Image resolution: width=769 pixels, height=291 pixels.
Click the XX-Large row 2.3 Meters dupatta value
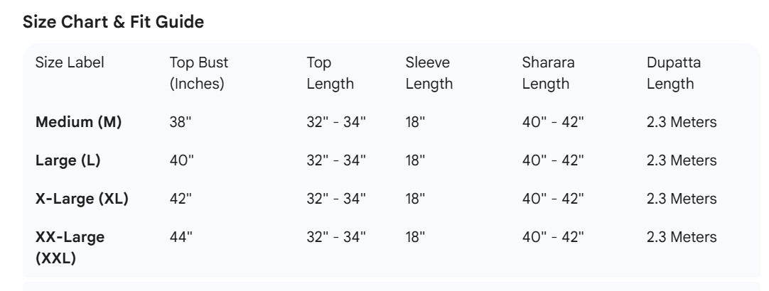pyautogui.click(x=682, y=237)
